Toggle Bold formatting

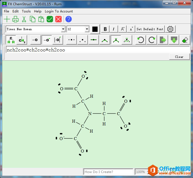tap(105, 29)
